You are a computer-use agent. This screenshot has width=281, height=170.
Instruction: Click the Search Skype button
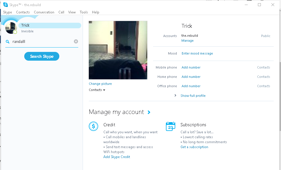tap(42, 56)
